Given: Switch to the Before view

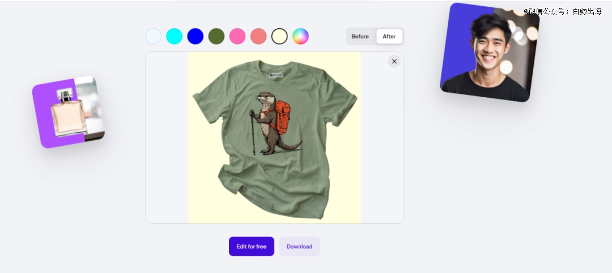Looking at the screenshot, I should coord(360,36).
